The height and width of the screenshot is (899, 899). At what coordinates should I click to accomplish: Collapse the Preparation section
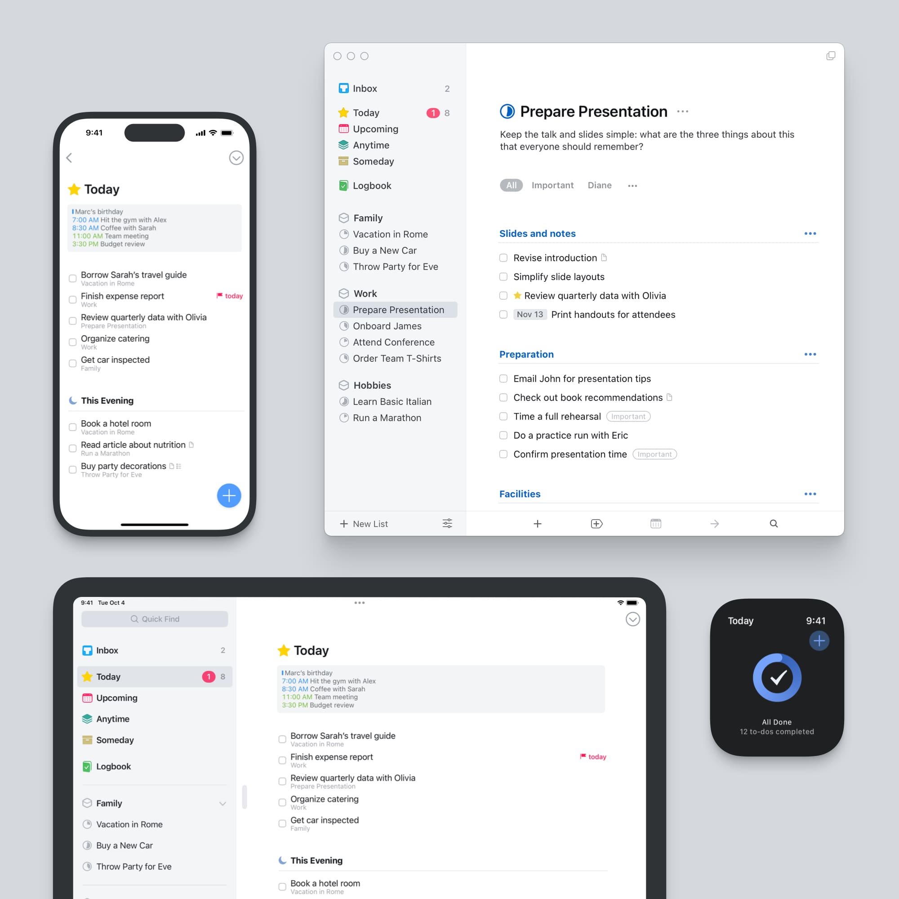click(528, 354)
